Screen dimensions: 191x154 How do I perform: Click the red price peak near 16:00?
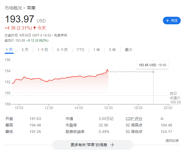click(107, 69)
